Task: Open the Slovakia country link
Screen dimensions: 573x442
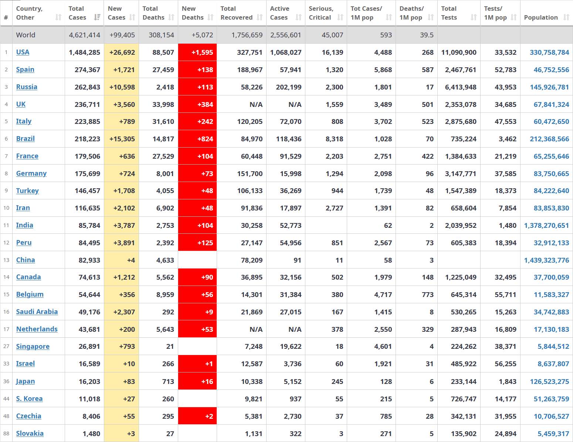Action: 30,433
